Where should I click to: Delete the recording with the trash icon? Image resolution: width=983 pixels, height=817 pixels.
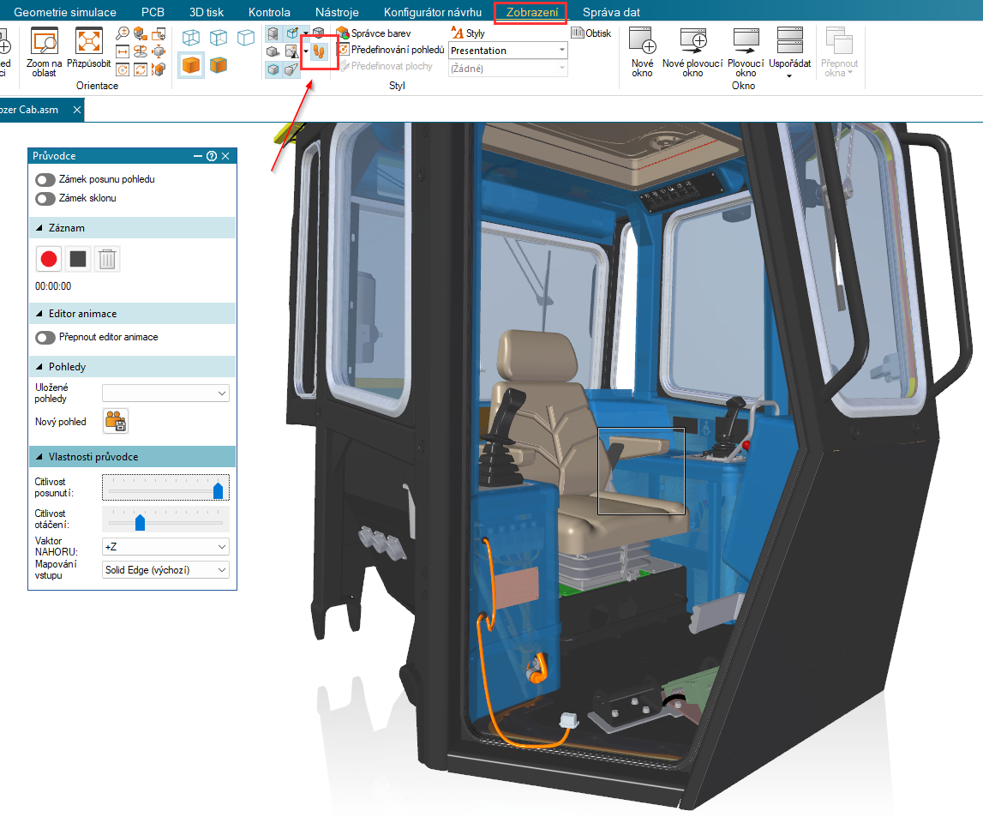point(106,259)
